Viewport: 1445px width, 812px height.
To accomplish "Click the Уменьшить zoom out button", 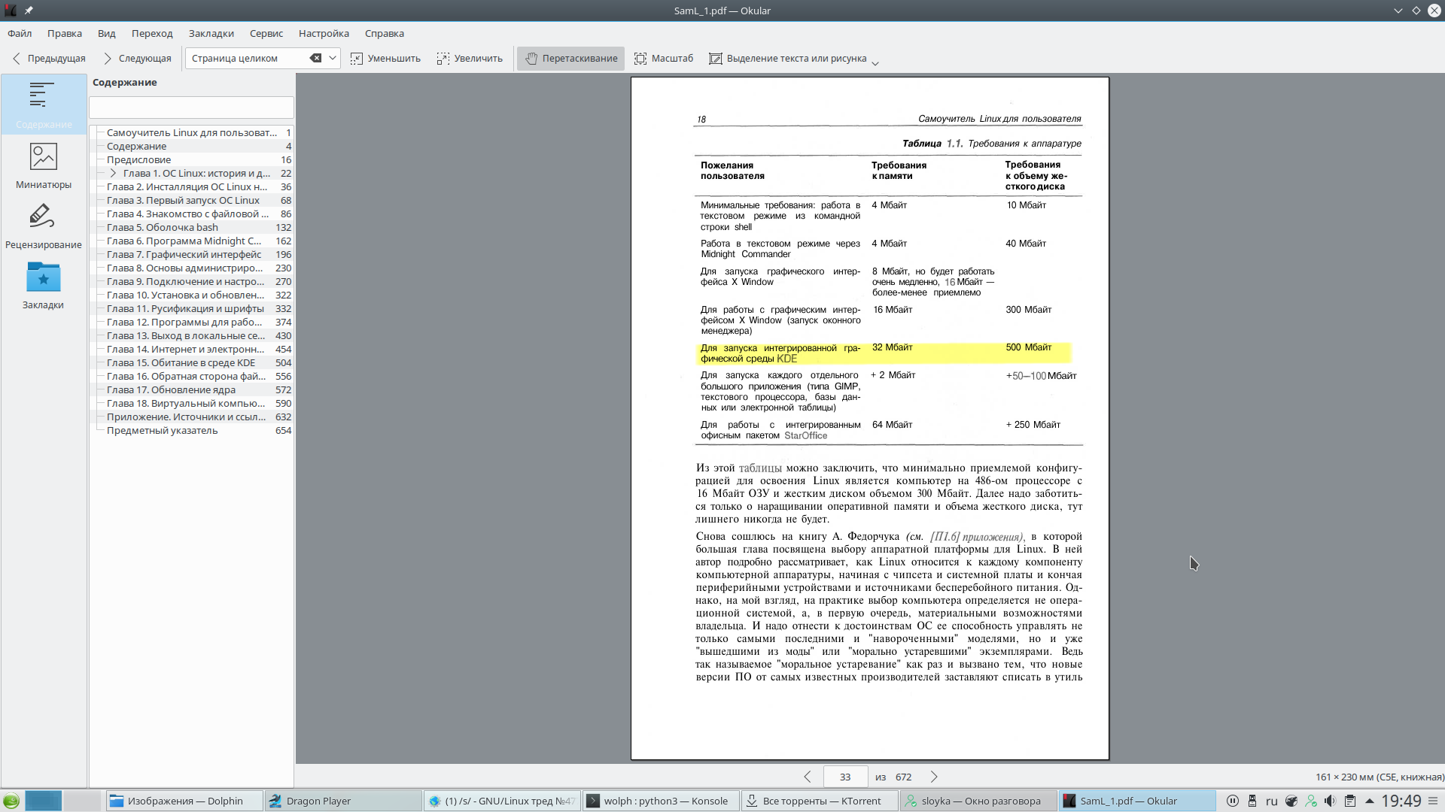I will pyautogui.click(x=385, y=58).
